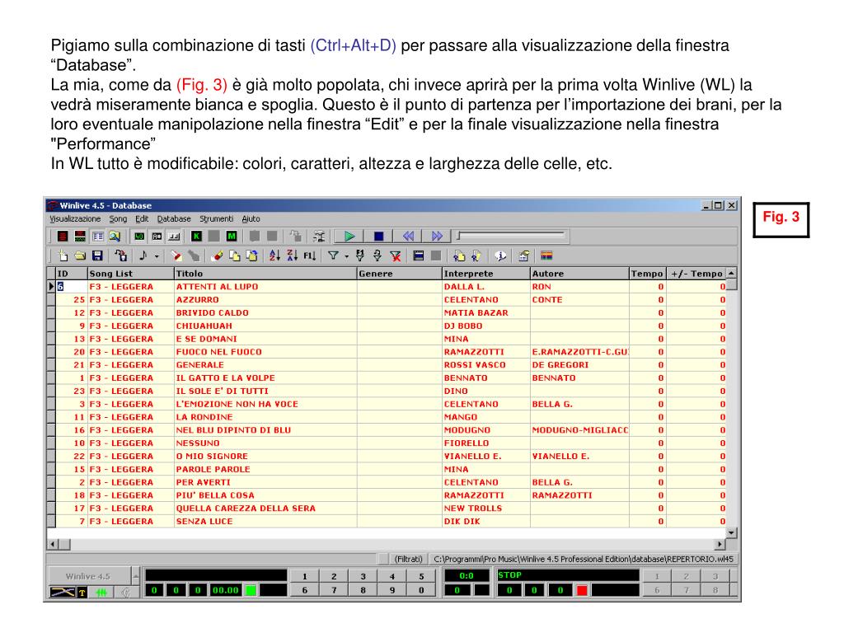Click the eraser icon in second toolbar
This screenshot has width=844, height=633.
coord(217,256)
